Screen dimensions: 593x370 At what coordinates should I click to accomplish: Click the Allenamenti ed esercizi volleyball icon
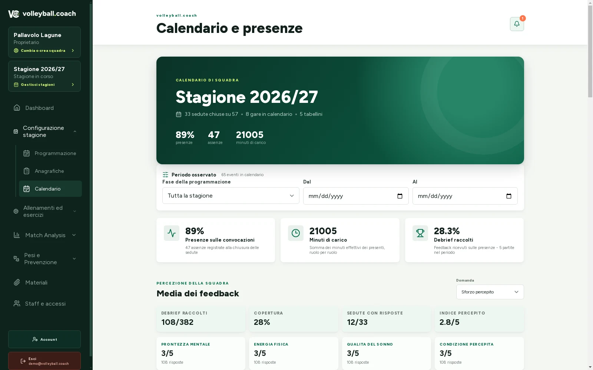point(16,211)
